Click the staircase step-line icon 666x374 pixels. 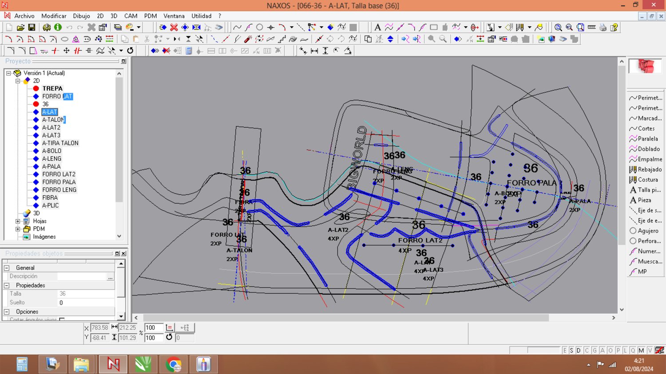281,39
